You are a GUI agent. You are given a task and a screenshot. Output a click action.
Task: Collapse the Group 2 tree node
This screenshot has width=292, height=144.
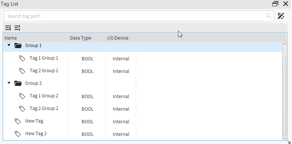[9, 83]
